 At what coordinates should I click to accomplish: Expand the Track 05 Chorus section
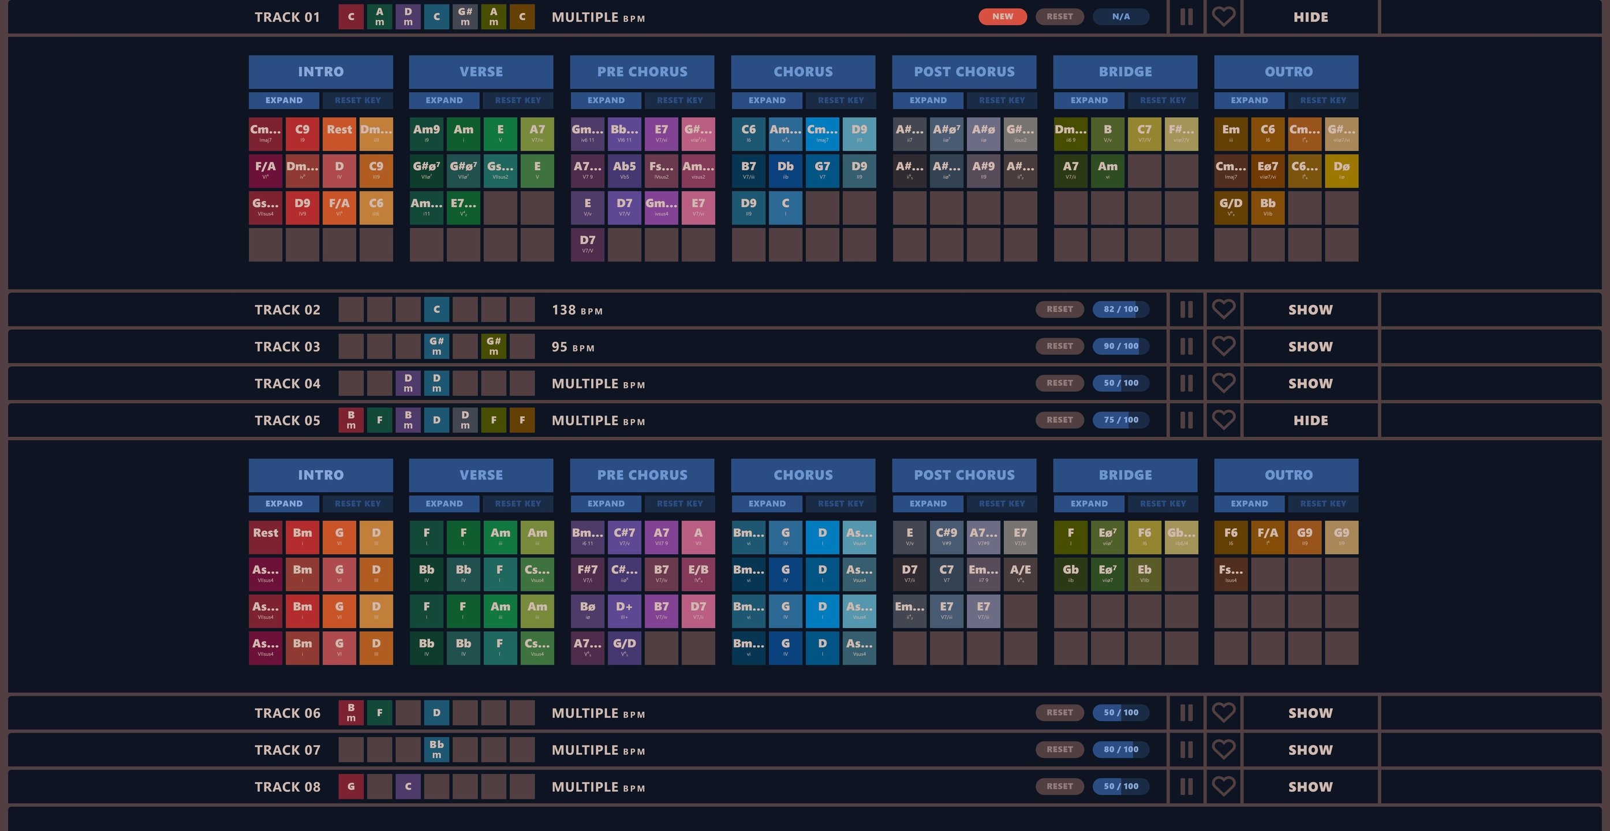coord(767,503)
